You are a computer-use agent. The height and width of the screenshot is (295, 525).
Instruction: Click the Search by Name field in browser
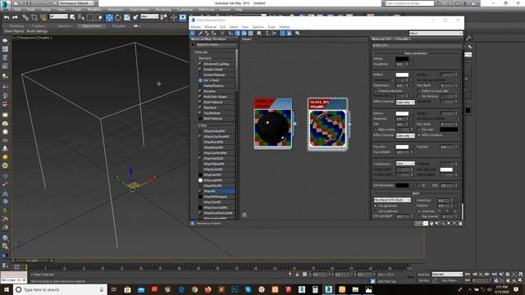(x=216, y=45)
